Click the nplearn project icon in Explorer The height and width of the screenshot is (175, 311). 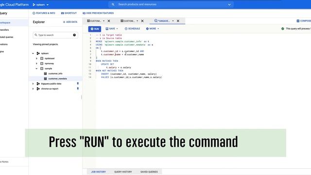point(38,53)
